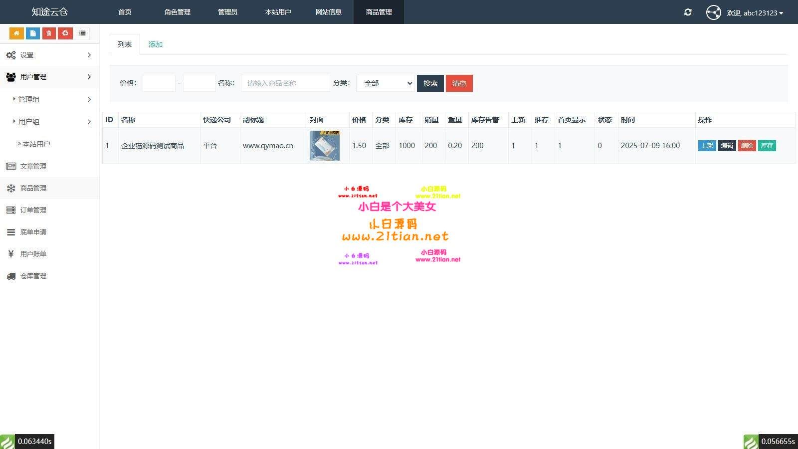Expand the 设置 sidebar section
798x449 pixels.
pos(49,55)
